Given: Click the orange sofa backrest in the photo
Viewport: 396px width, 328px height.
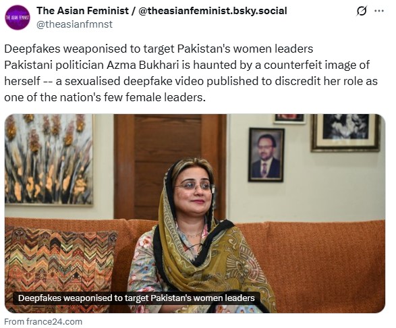Looking at the screenshot, I should tap(310, 265).
